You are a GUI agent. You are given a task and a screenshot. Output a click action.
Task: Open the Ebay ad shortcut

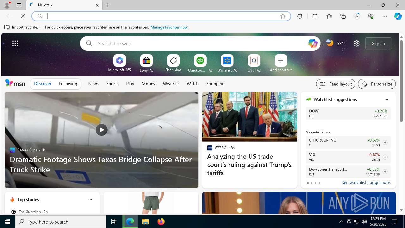146,63
